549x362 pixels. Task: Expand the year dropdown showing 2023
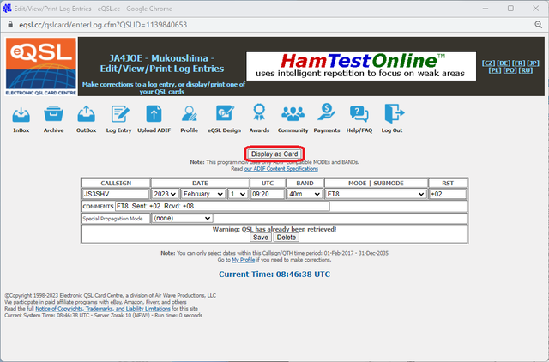[x=165, y=194]
